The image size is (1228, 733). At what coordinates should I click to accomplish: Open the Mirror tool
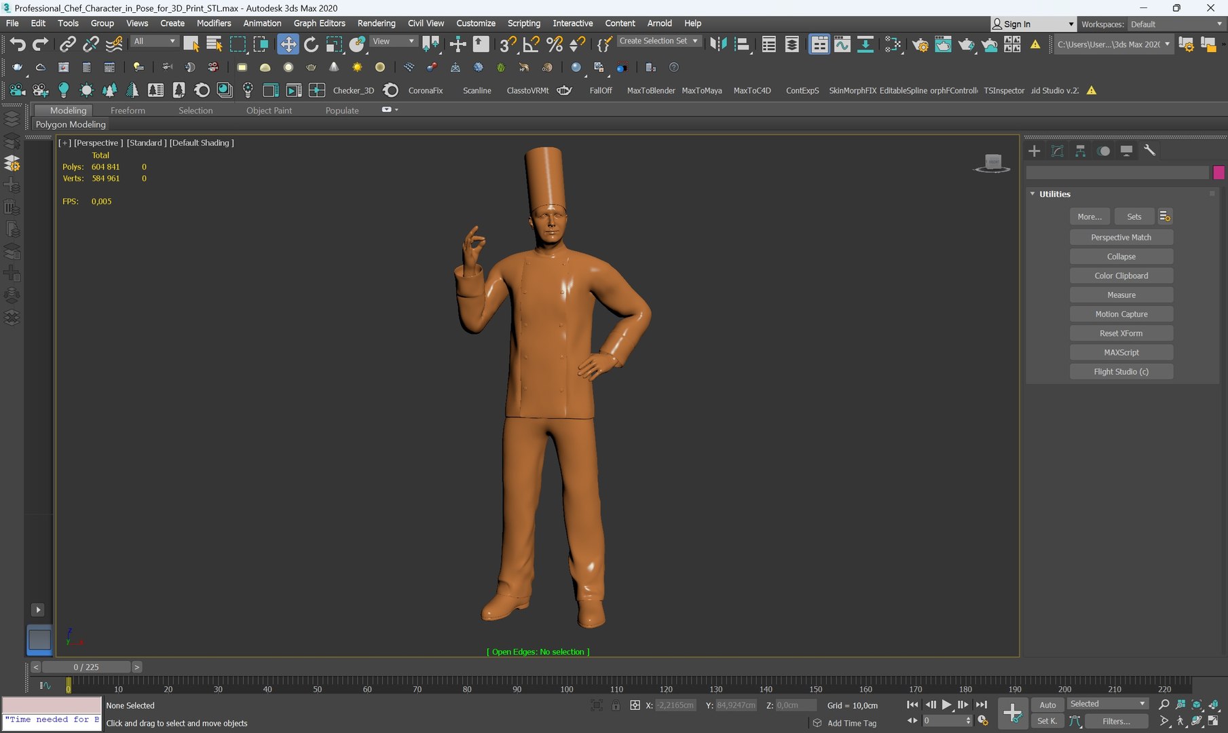(718, 44)
